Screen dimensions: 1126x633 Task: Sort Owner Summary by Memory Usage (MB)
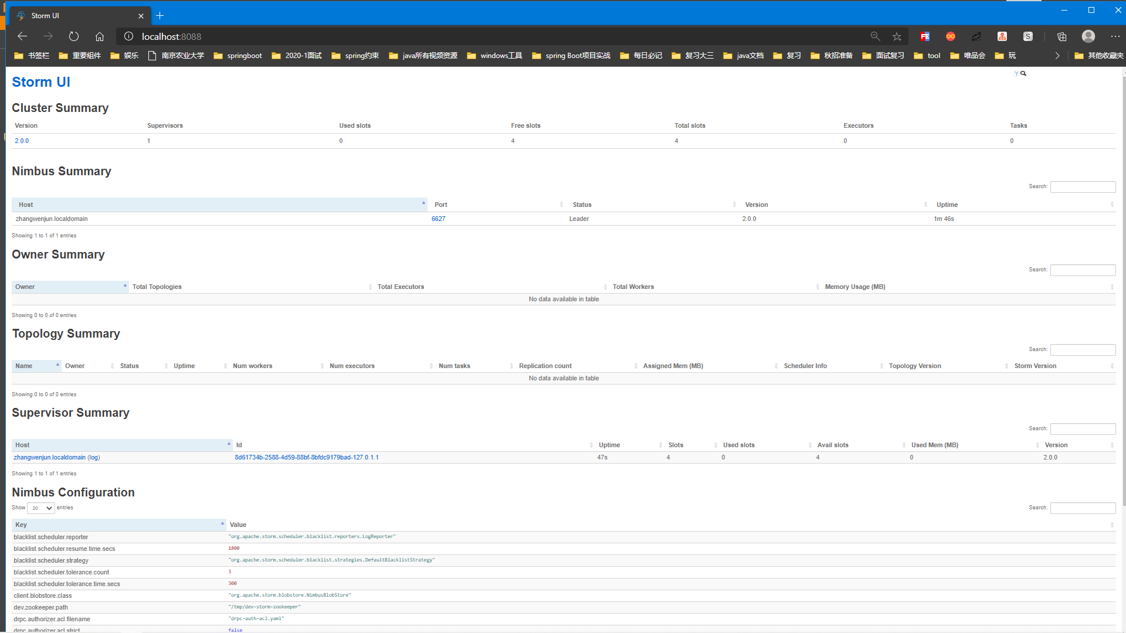[x=968, y=287]
